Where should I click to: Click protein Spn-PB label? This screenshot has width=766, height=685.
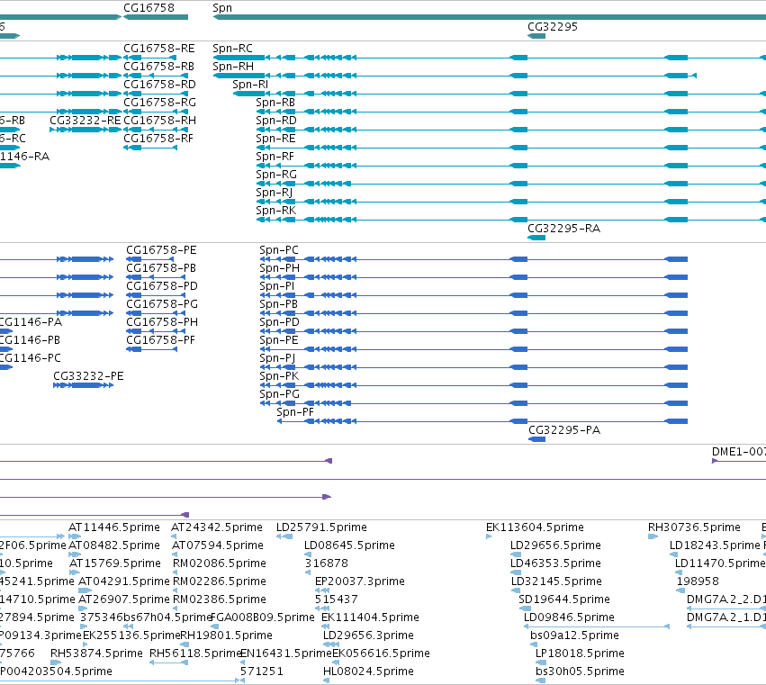click(x=278, y=304)
